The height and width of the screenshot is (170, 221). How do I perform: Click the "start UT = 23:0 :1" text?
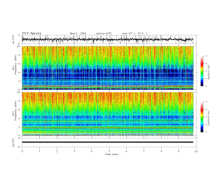135,33
